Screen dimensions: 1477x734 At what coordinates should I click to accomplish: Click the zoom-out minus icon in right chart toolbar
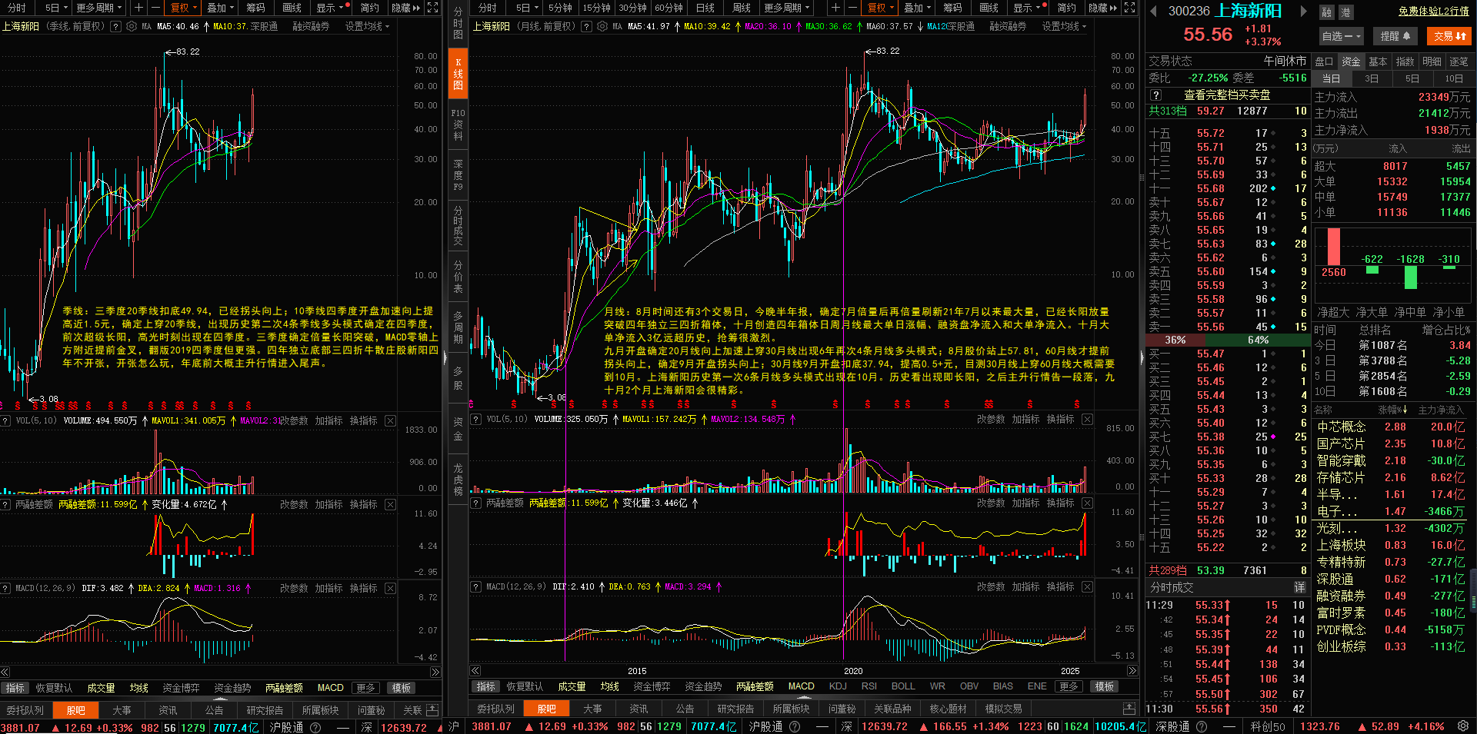click(x=852, y=8)
